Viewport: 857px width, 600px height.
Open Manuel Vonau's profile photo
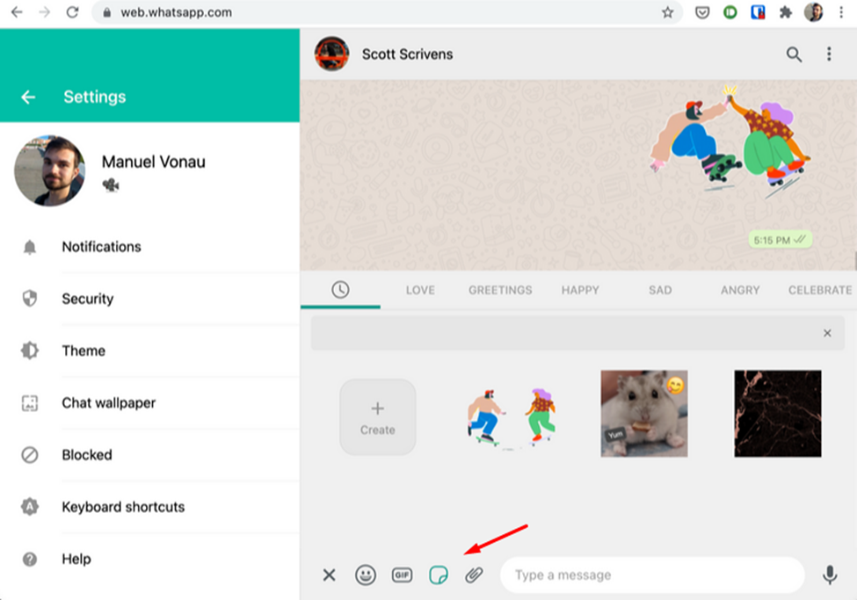coord(50,171)
